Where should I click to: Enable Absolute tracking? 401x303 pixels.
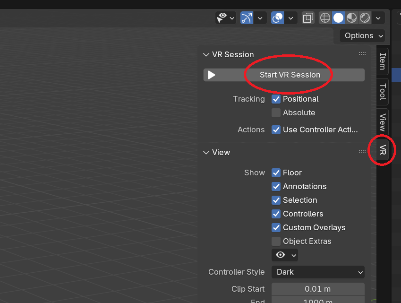pyautogui.click(x=276, y=113)
